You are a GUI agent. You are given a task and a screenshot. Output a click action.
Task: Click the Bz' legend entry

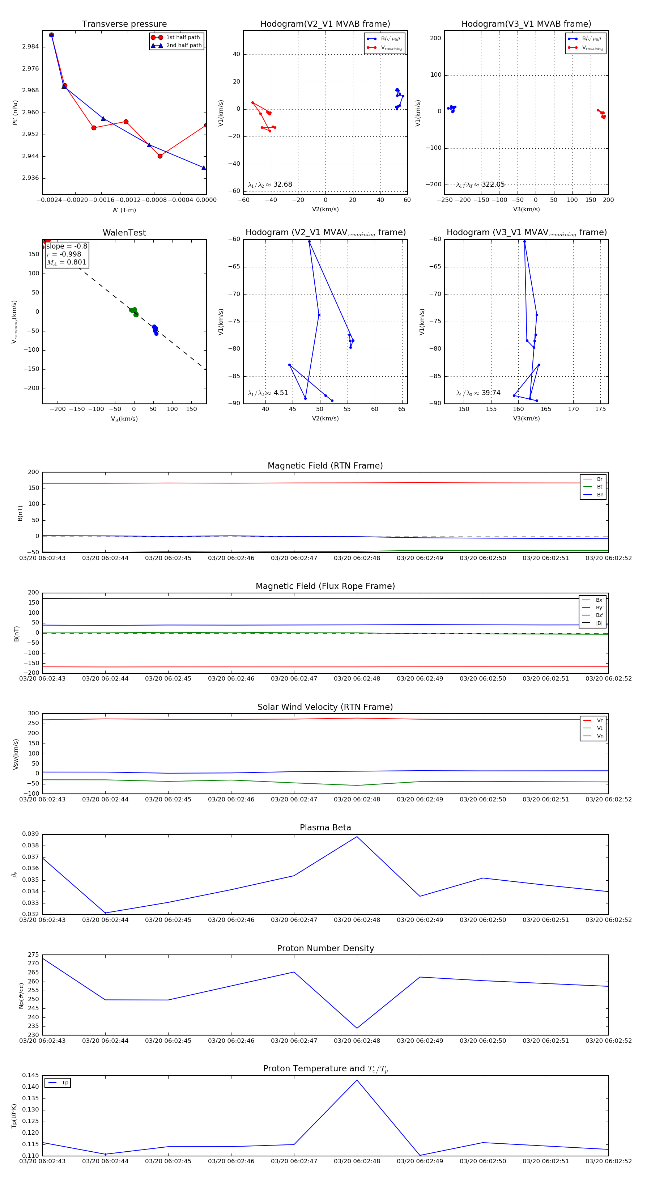593,615
